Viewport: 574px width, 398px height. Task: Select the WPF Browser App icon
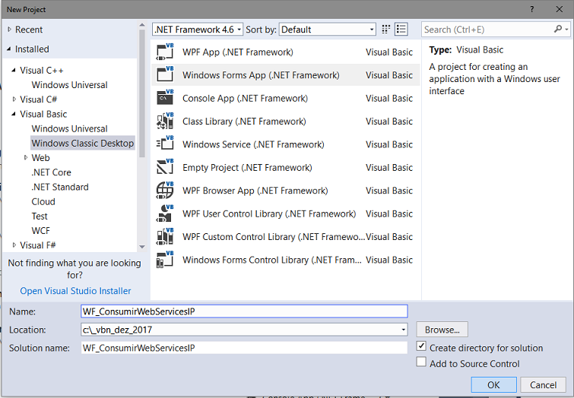pyautogui.click(x=165, y=191)
